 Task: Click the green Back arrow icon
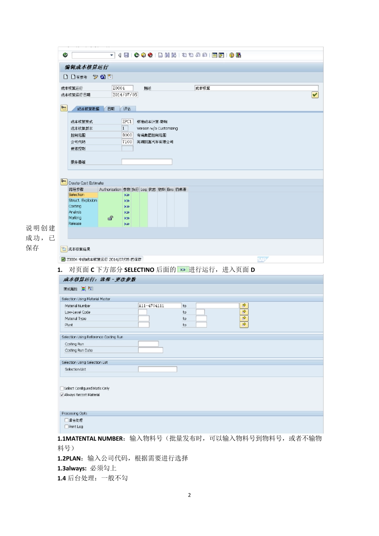(x=136, y=55)
